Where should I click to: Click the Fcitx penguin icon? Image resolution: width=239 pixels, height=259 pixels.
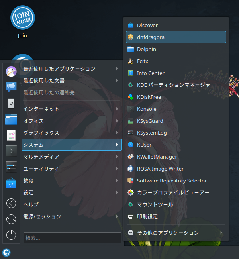[131, 61]
